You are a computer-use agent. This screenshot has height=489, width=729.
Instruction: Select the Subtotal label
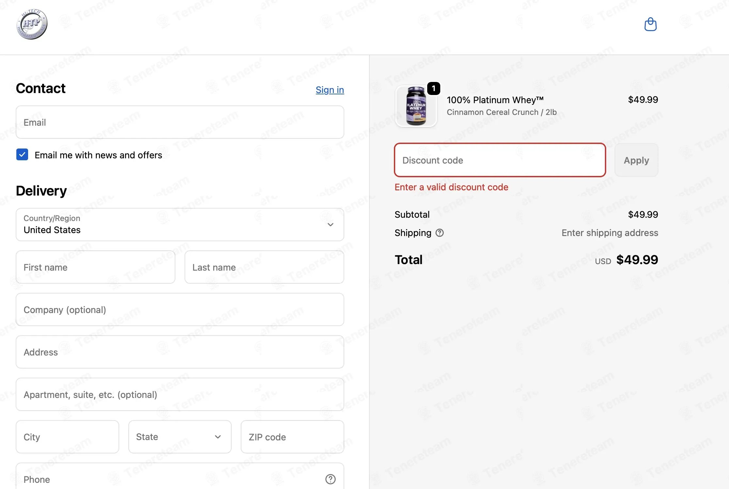coord(412,214)
